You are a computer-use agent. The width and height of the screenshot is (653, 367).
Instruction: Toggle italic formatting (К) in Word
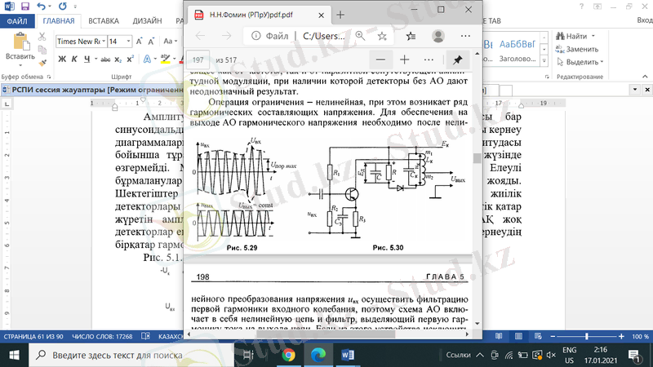point(73,58)
